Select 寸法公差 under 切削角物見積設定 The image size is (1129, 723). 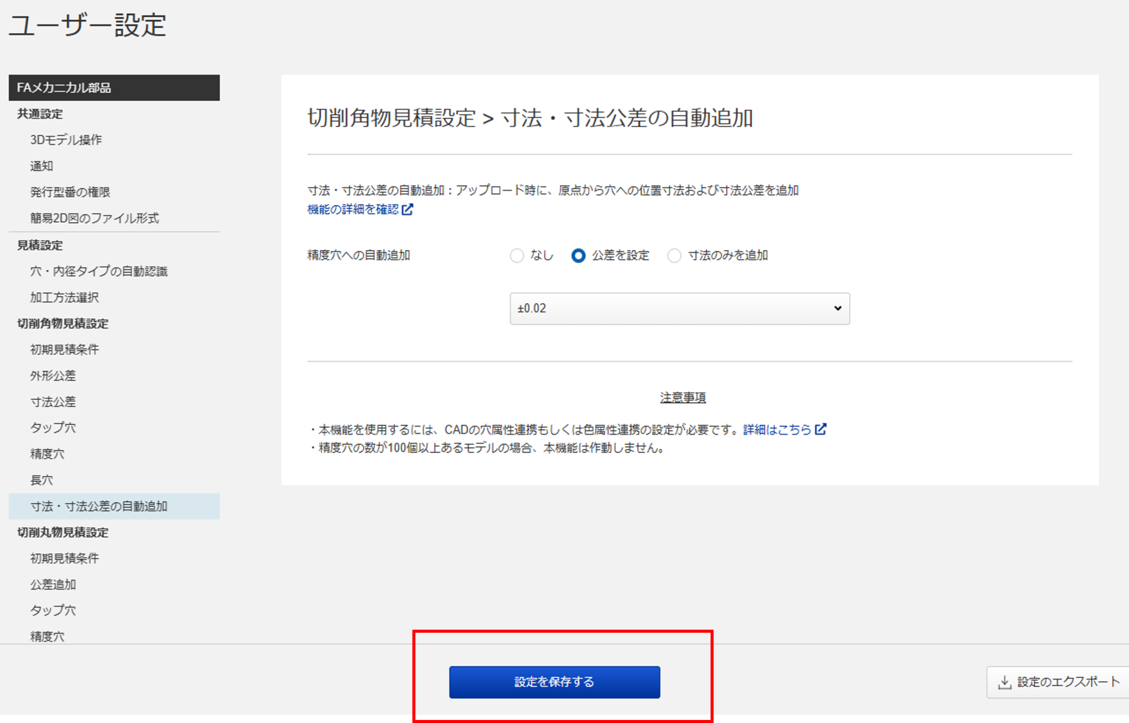coord(53,402)
